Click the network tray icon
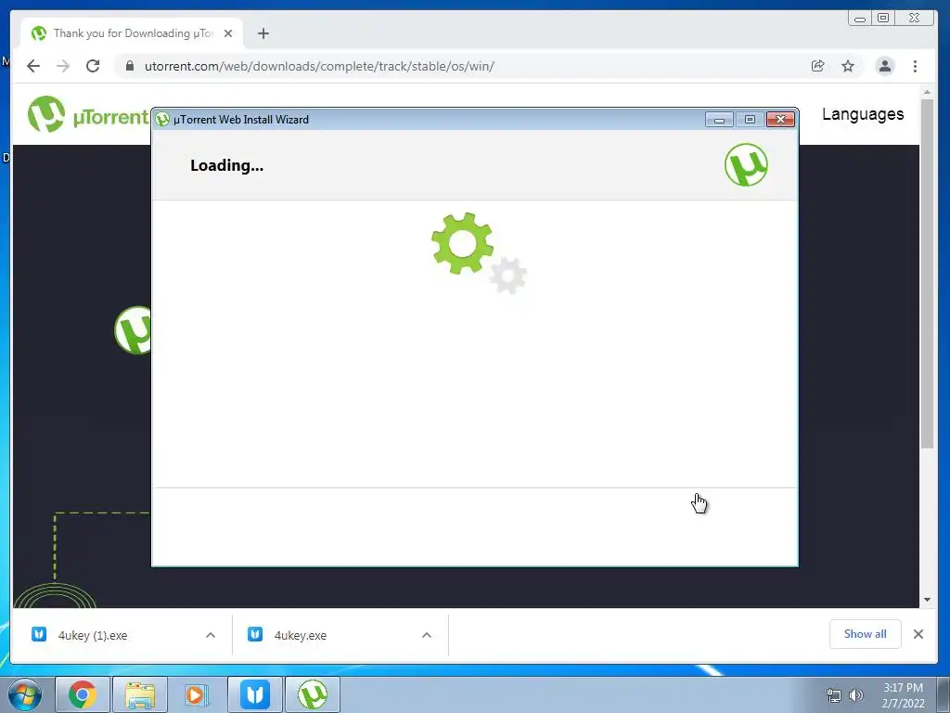This screenshot has width=950, height=713. 834,695
